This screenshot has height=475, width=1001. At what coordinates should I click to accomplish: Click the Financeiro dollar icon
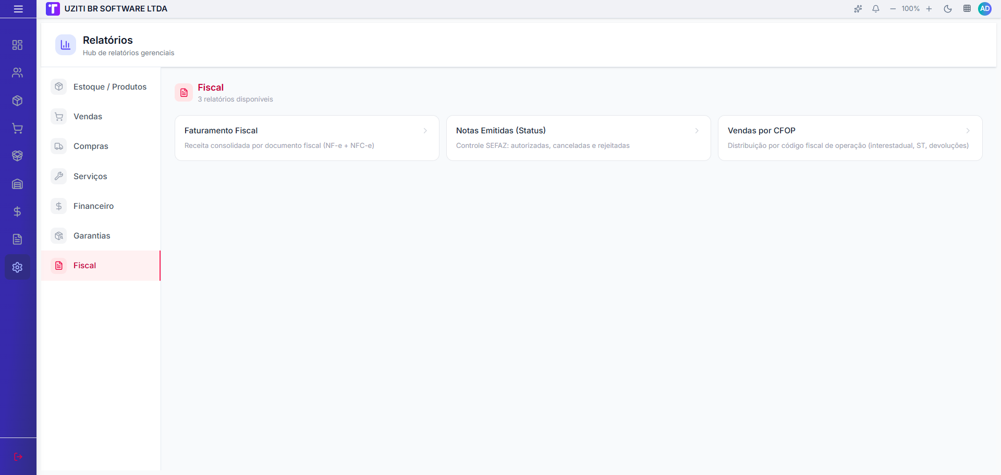pos(59,206)
